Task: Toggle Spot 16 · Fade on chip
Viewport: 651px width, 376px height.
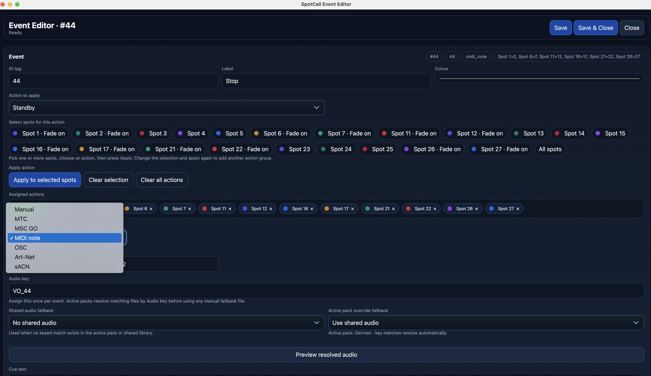Action: (41, 149)
